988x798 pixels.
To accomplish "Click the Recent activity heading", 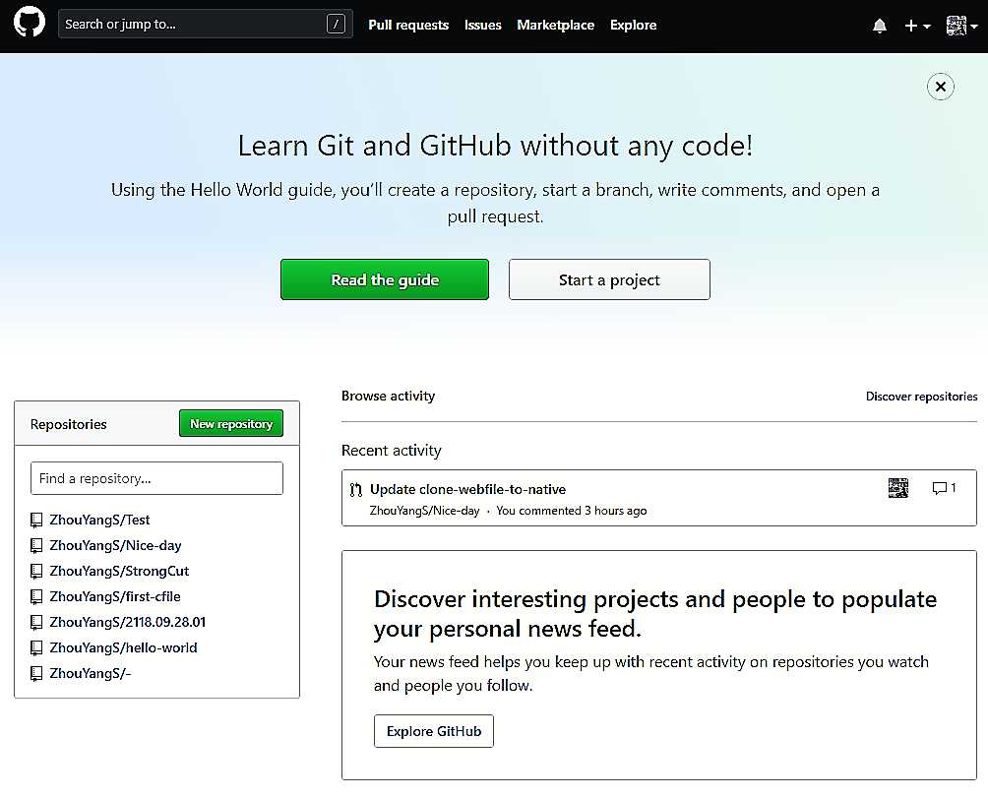I will (x=392, y=451).
